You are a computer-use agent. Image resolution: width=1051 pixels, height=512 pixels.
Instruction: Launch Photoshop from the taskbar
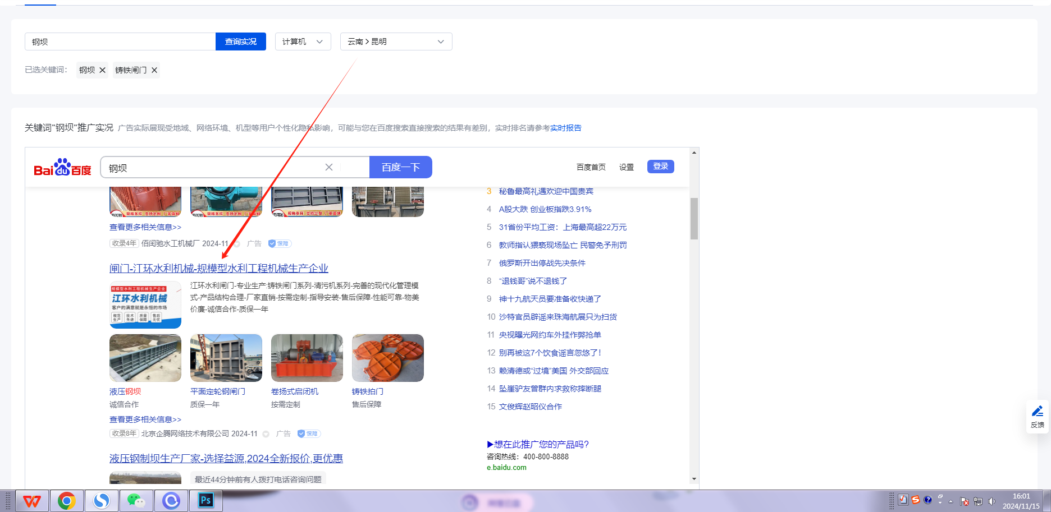pos(206,500)
